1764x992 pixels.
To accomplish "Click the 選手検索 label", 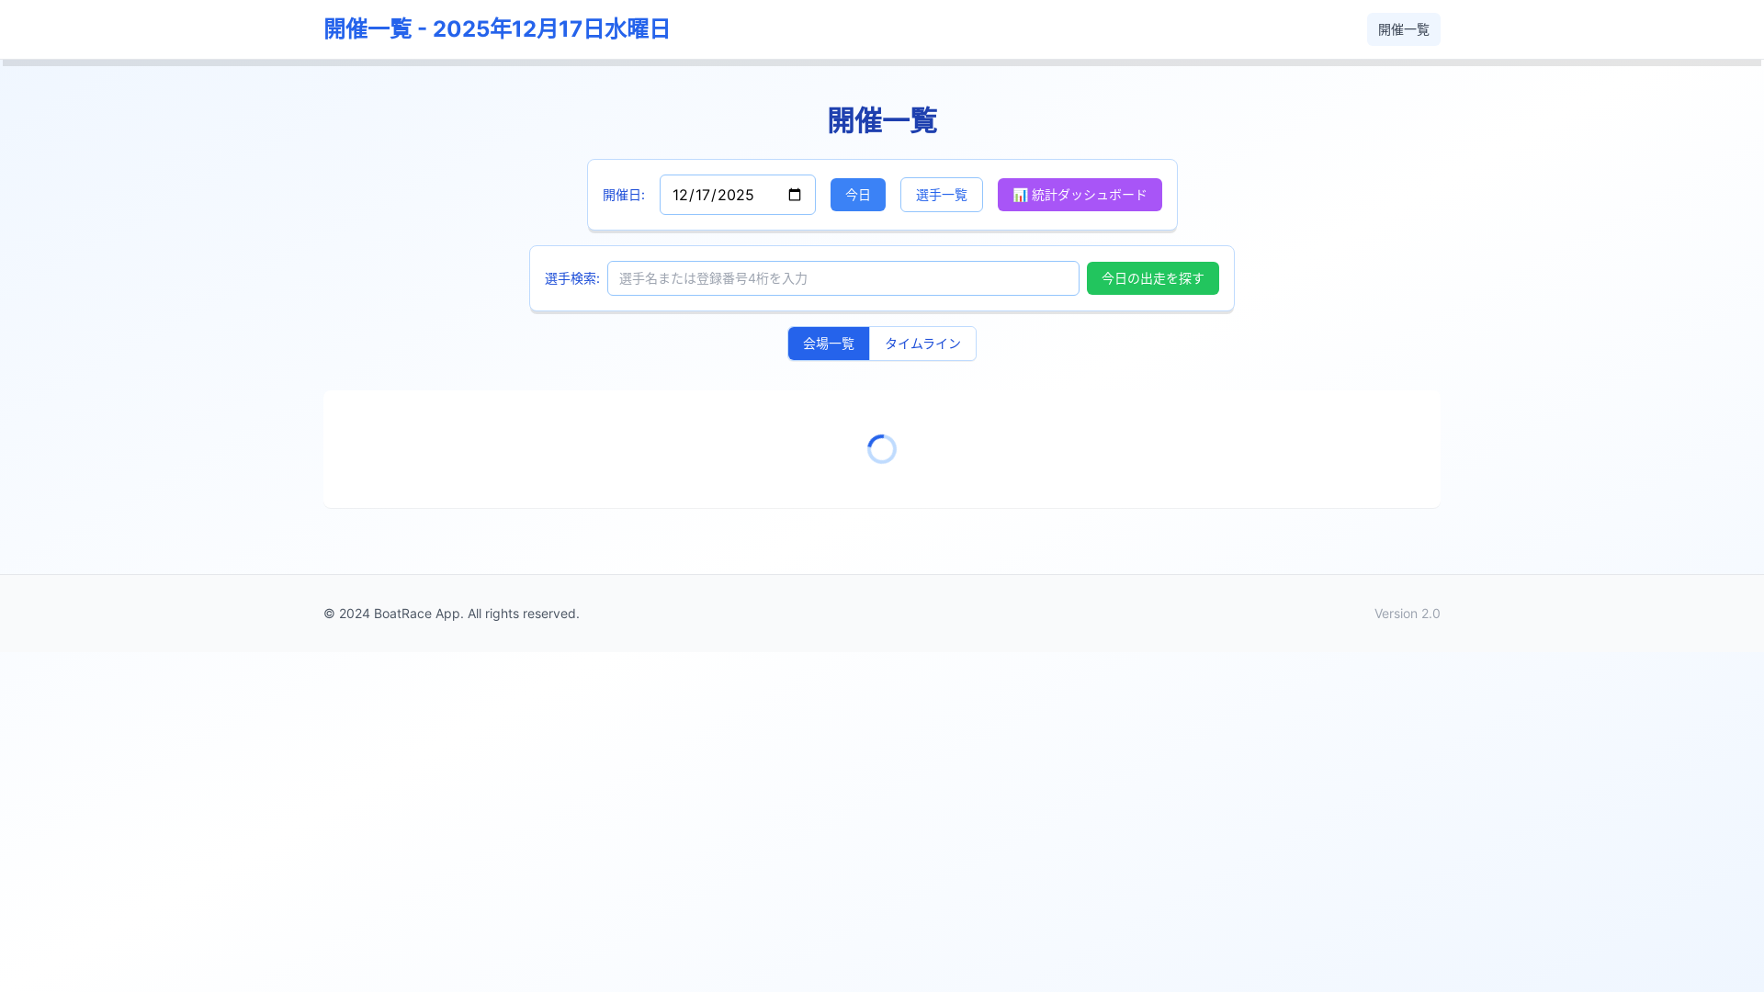I will pos(571,278).
